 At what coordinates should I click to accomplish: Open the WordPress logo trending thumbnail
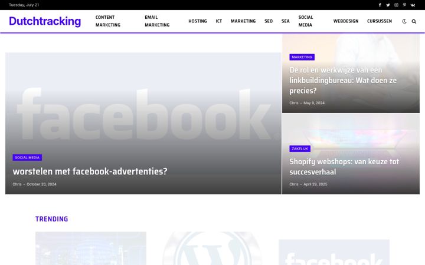tap(212, 249)
